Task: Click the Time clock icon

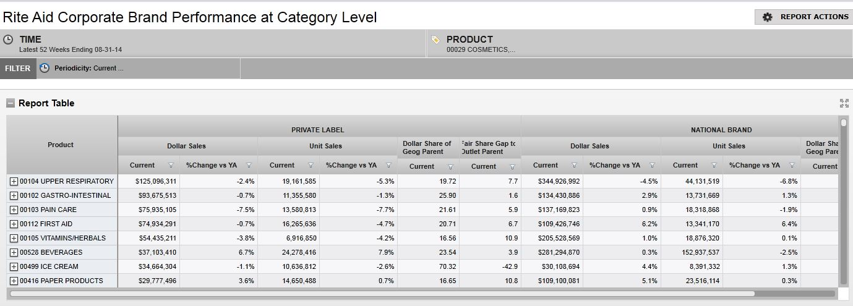Action: click(9, 40)
